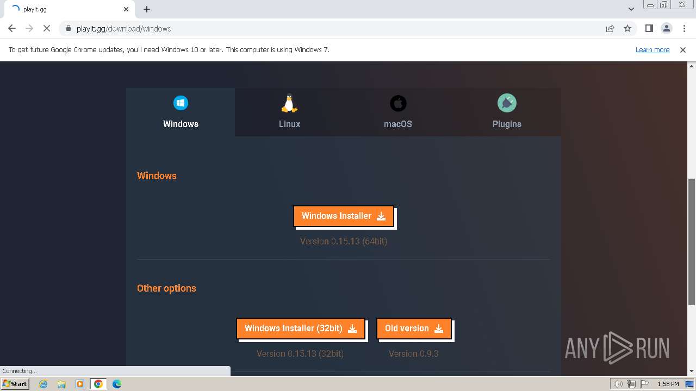
Task: Click the Linux penguin icon
Action: [x=289, y=103]
